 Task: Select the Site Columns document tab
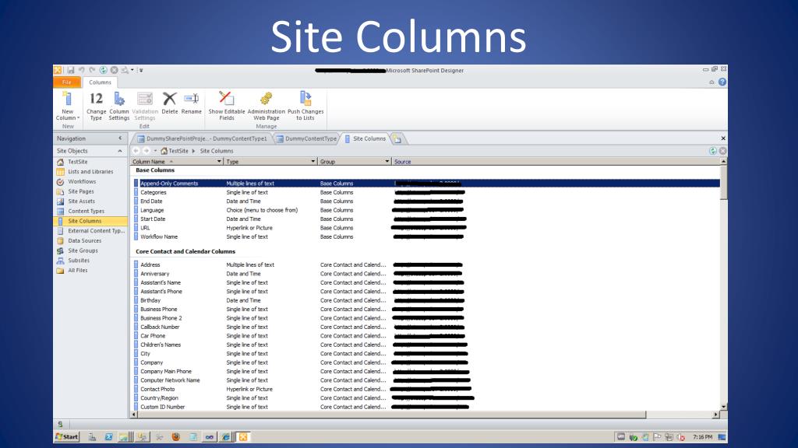click(x=365, y=138)
